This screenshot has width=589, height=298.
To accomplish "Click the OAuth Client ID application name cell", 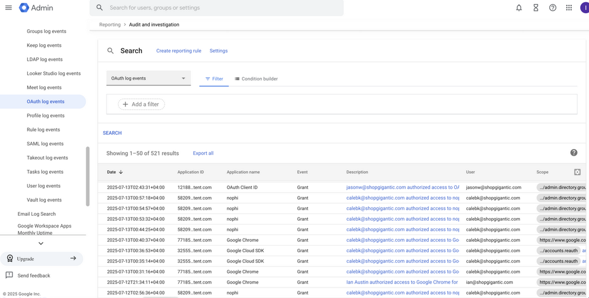I will point(243,187).
